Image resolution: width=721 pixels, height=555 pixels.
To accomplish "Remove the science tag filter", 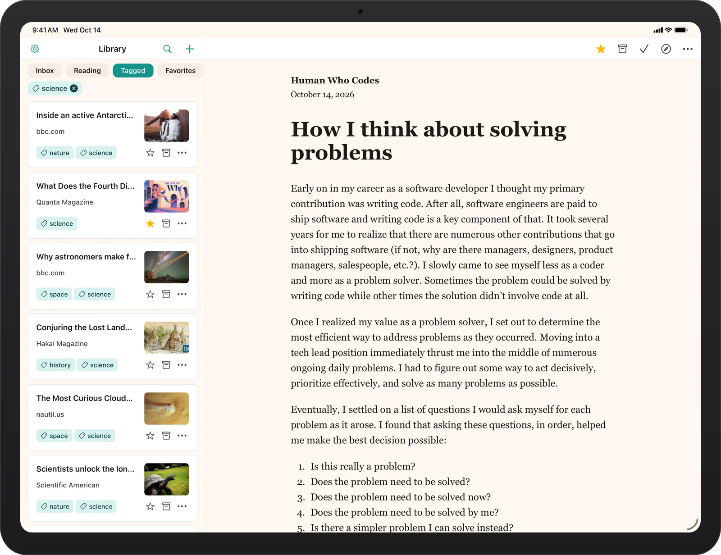I will pos(74,88).
